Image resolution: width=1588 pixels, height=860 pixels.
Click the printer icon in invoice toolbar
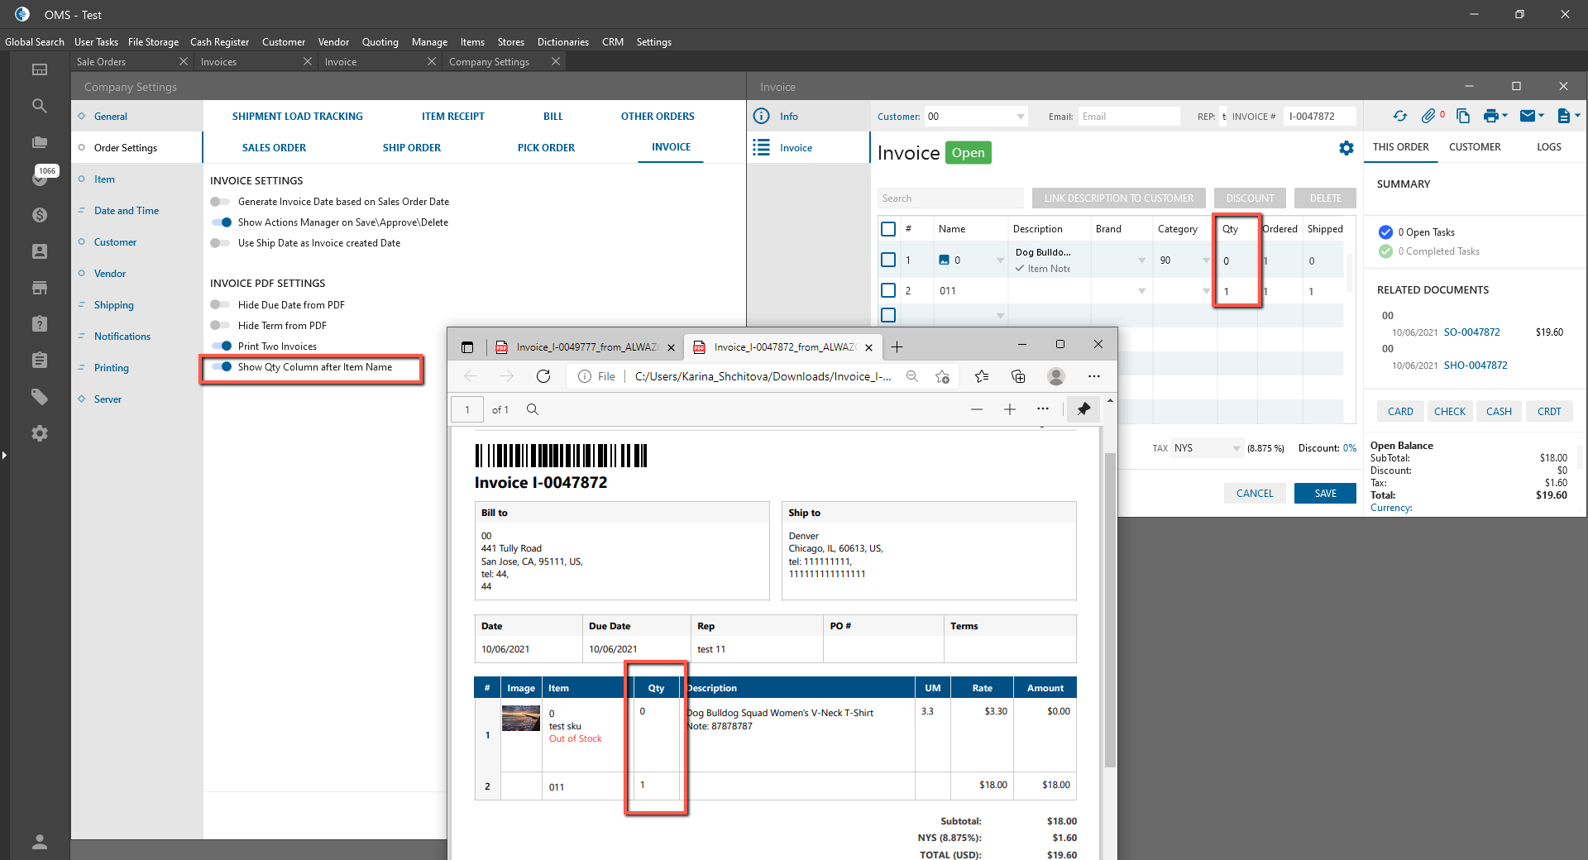pyautogui.click(x=1490, y=117)
